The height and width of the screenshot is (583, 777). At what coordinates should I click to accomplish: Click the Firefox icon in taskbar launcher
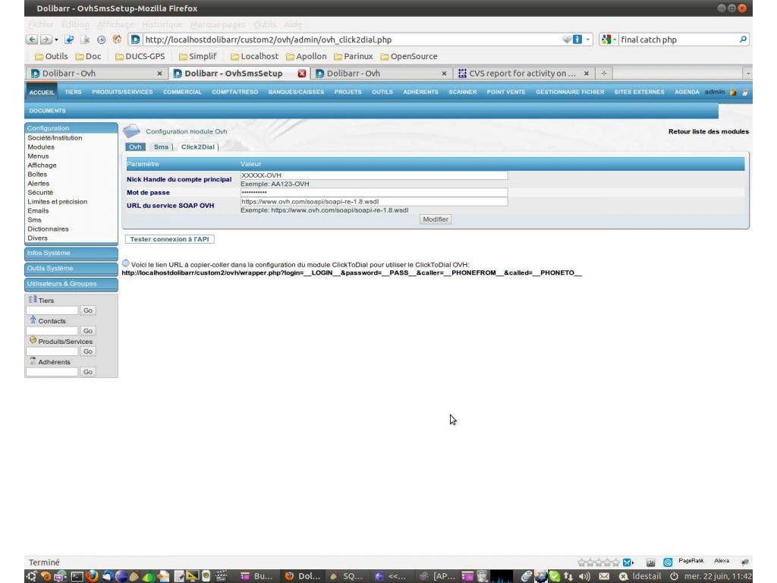point(92,576)
